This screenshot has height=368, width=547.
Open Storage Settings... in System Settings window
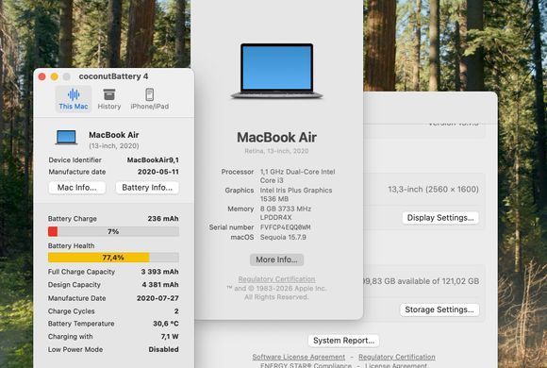click(x=439, y=309)
